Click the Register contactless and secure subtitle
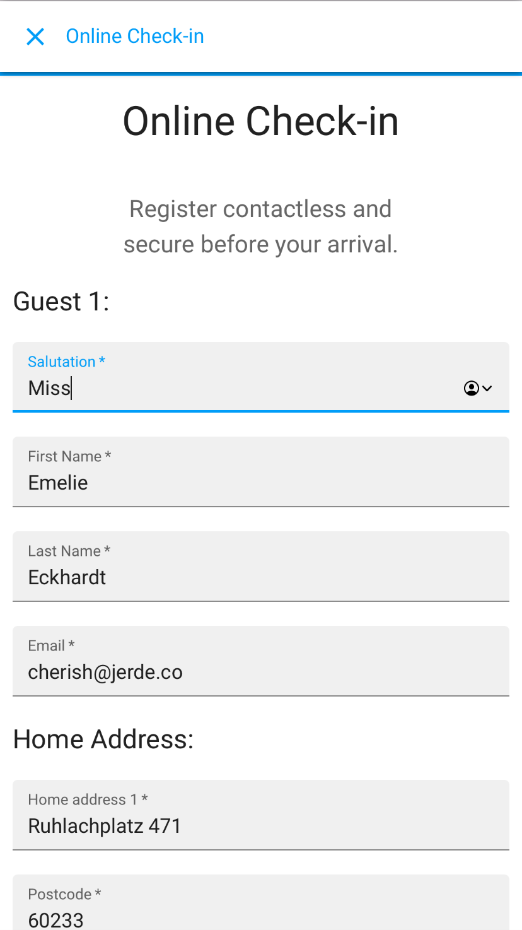Image resolution: width=522 pixels, height=930 pixels. [x=260, y=226]
